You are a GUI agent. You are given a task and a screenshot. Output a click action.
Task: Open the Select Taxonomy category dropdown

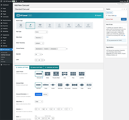pos(39,43)
